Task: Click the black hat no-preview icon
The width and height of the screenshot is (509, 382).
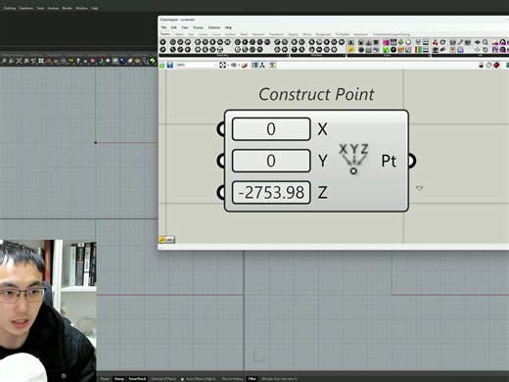Action: tap(482, 66)
